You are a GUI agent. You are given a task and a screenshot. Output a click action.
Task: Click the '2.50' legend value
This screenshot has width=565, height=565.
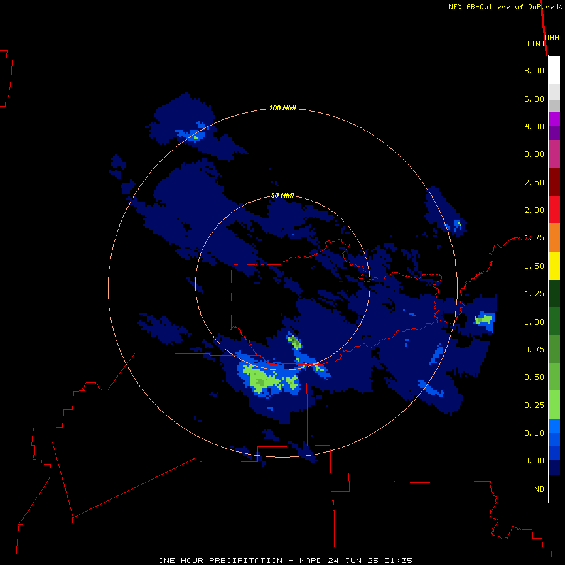pyautogui.click(x=534, y=182)
